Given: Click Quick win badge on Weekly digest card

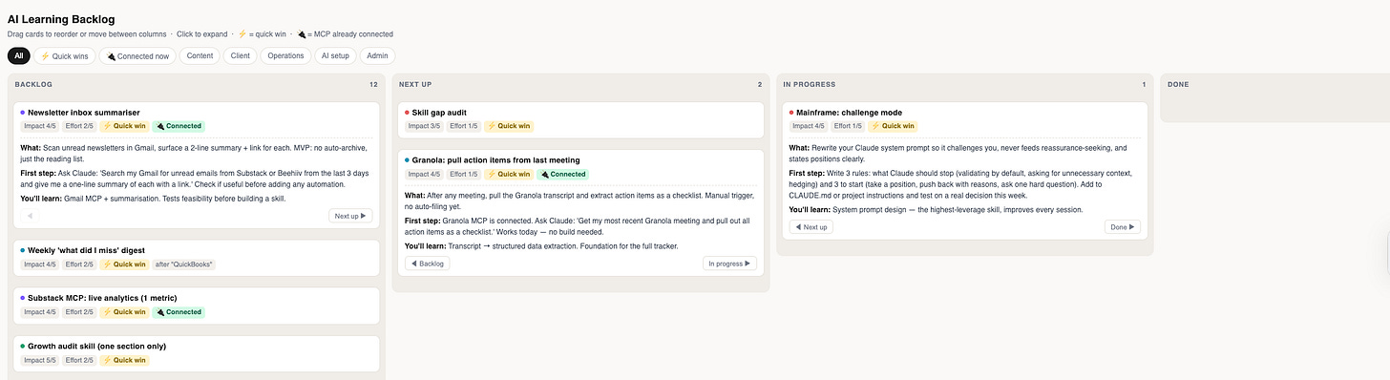Looking at the screenshot, I should tap(124, 264).
